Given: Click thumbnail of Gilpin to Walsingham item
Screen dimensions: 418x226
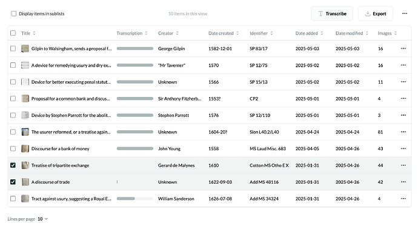Looking at the screenshot, I should point(25,48).
